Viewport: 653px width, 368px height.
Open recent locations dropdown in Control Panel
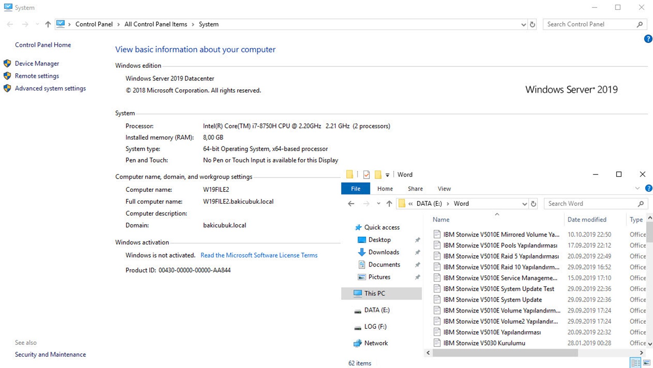(x=37, y=24)
